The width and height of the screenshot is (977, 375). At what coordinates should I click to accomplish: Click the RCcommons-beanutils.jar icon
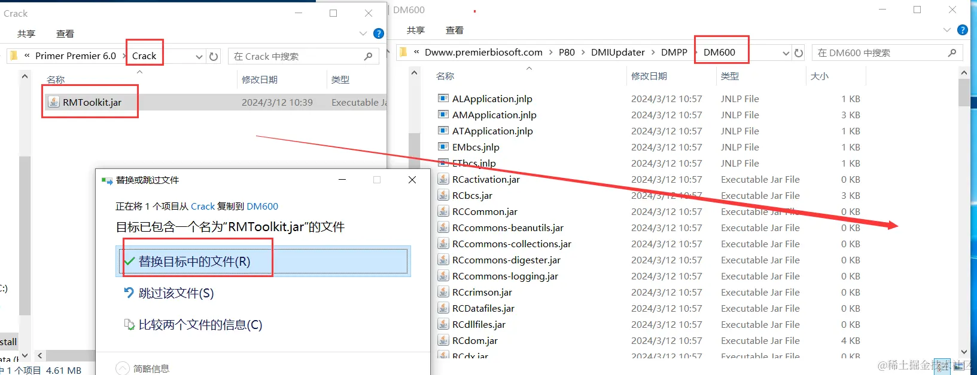pos(443,228)
